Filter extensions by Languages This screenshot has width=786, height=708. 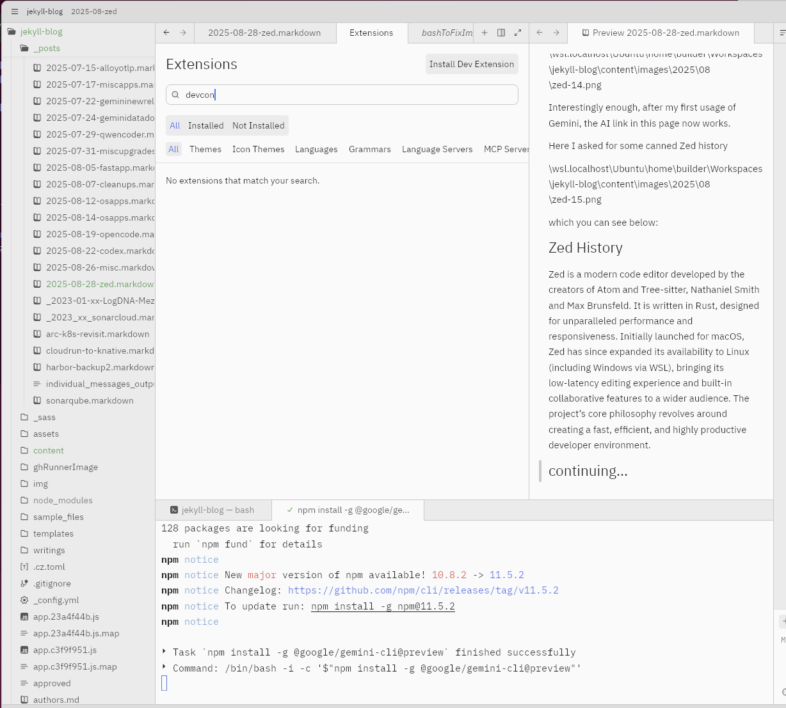coord(316,149)
